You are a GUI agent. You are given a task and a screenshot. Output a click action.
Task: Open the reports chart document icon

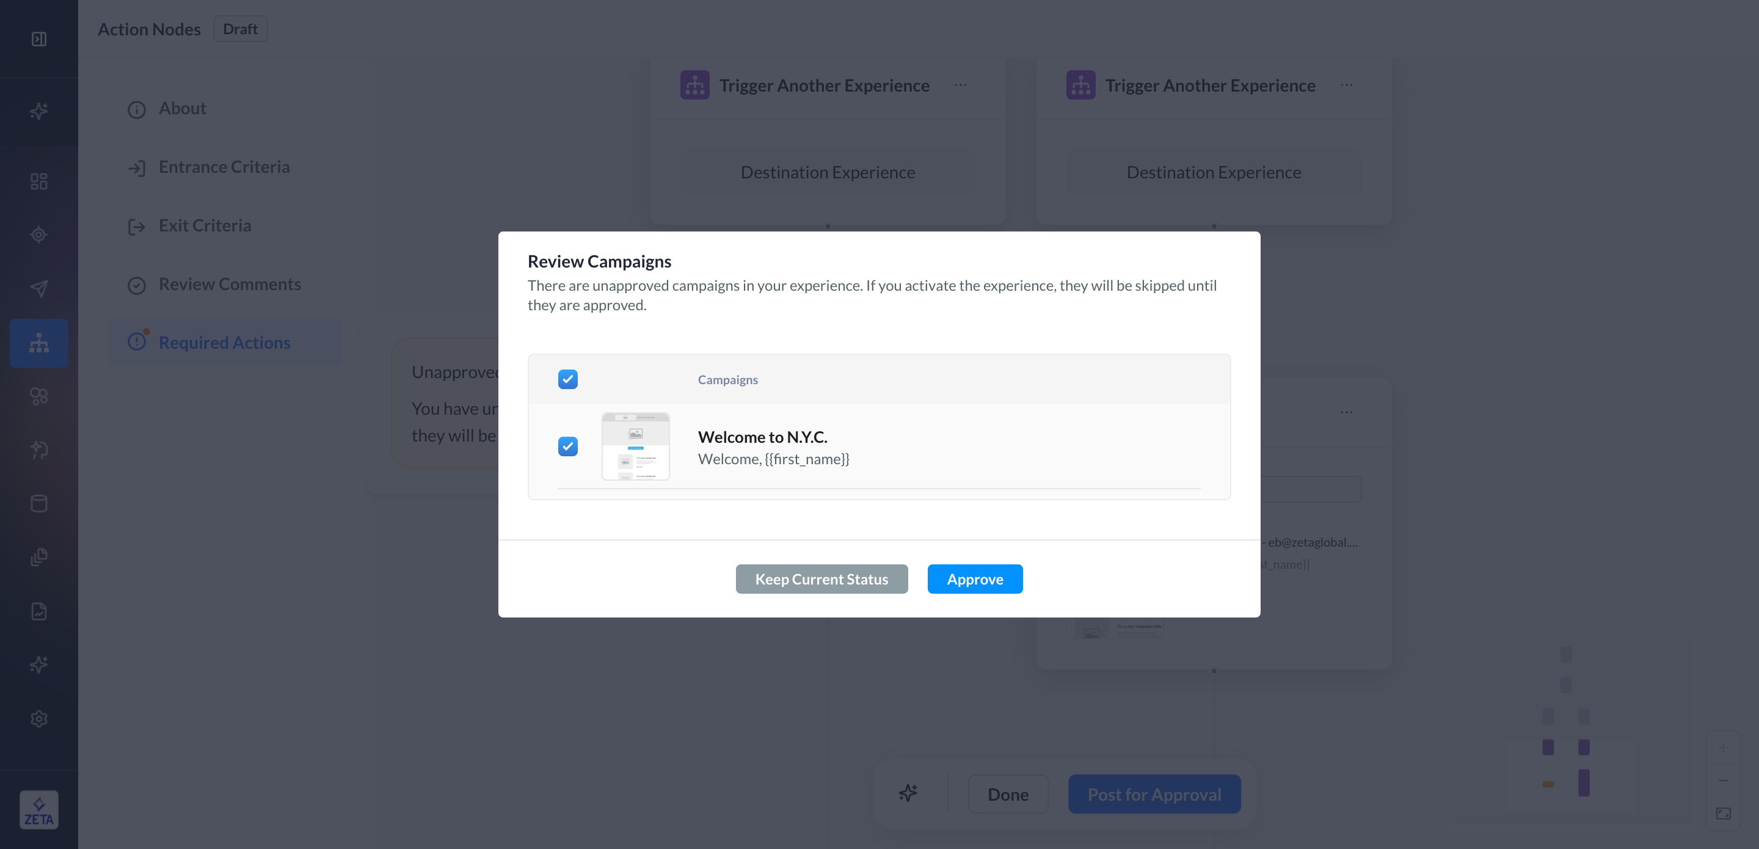click(x=39, y=611)
